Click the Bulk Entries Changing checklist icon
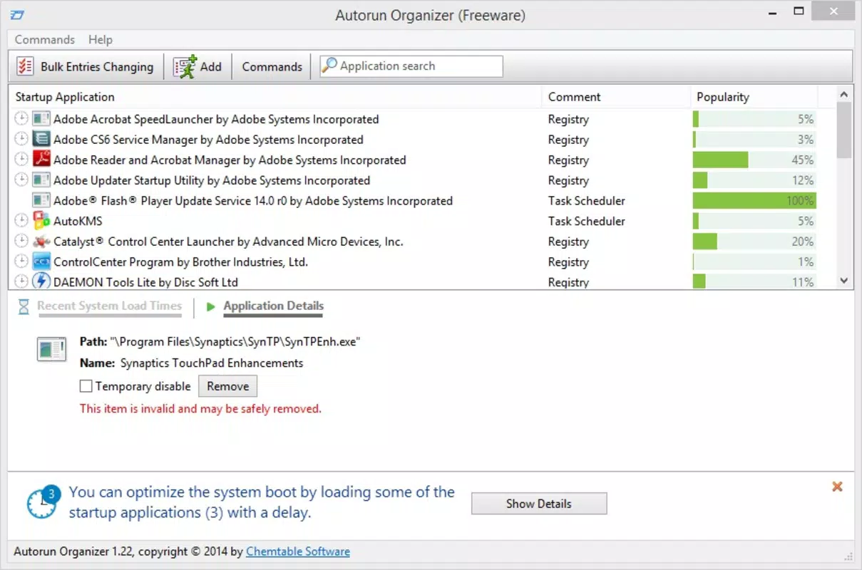The height and width of the screenshot is (570, 862). (x=25, y=66)
